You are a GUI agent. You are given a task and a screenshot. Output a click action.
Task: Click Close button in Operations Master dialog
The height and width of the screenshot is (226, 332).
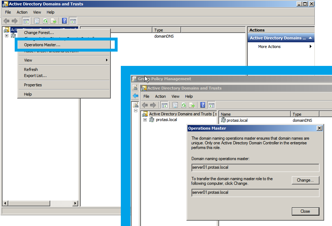tap(305, 211)
